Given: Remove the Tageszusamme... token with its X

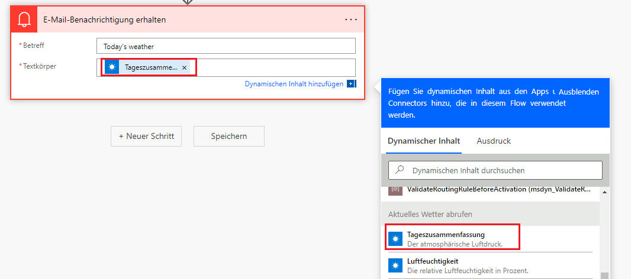Looking at the screenshot, I should [x=184, y=68].
